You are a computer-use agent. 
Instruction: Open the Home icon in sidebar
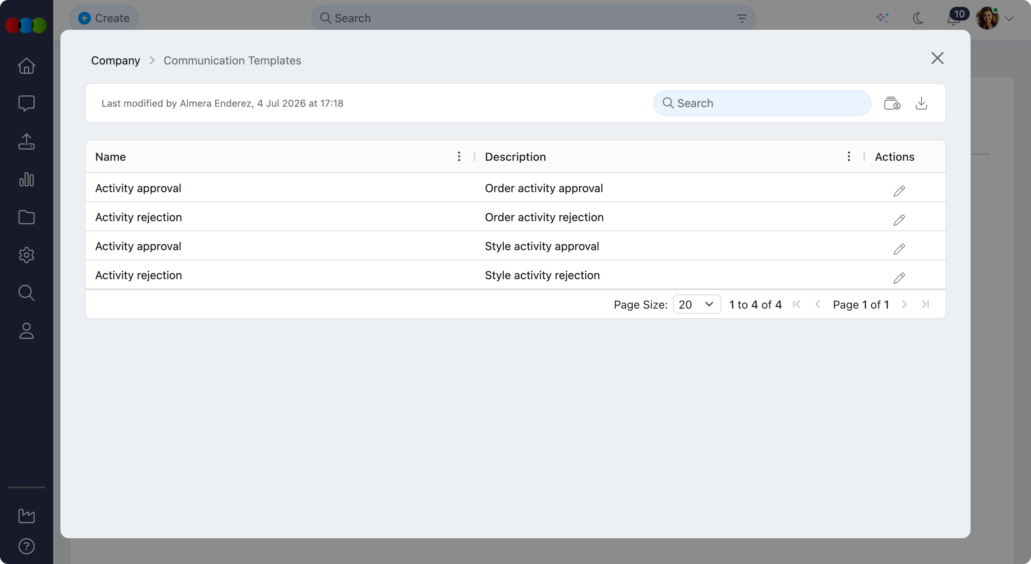tap(27, 66)
